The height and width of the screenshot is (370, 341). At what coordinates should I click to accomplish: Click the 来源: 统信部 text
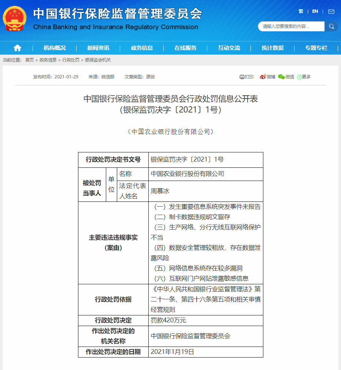[101, 77]
